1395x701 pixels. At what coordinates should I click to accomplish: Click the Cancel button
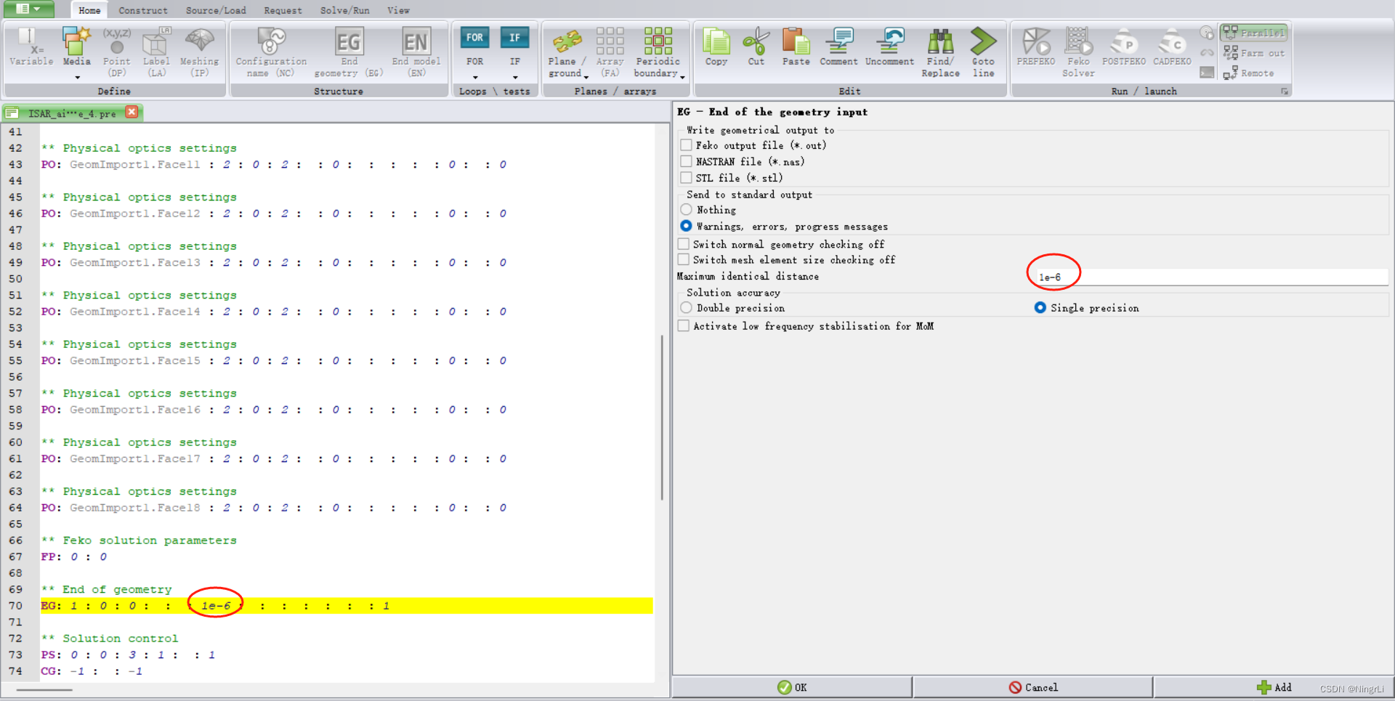coord(1033,687)
